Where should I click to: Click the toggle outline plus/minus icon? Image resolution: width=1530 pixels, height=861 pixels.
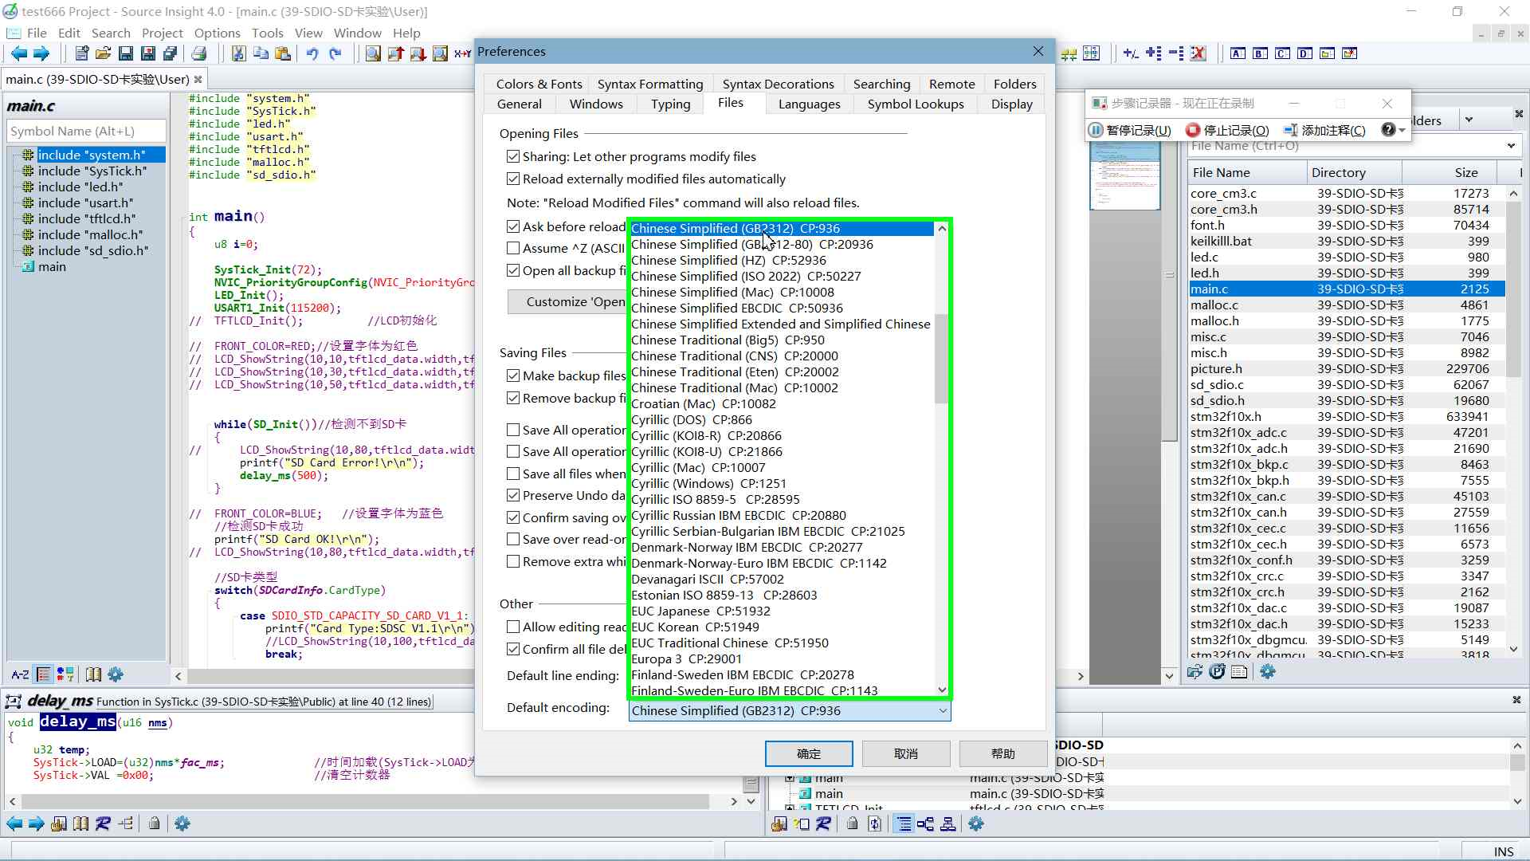click(x=1131, y=53)
